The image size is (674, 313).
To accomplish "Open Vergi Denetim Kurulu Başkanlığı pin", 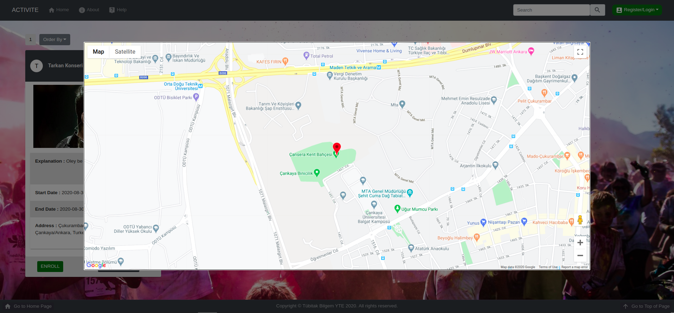I will point(330,75).
